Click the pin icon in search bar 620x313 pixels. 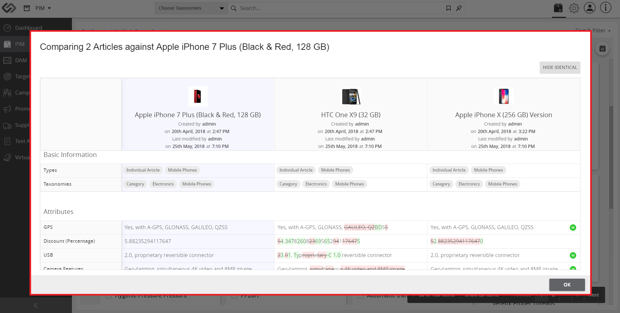(x=459, y=8)
